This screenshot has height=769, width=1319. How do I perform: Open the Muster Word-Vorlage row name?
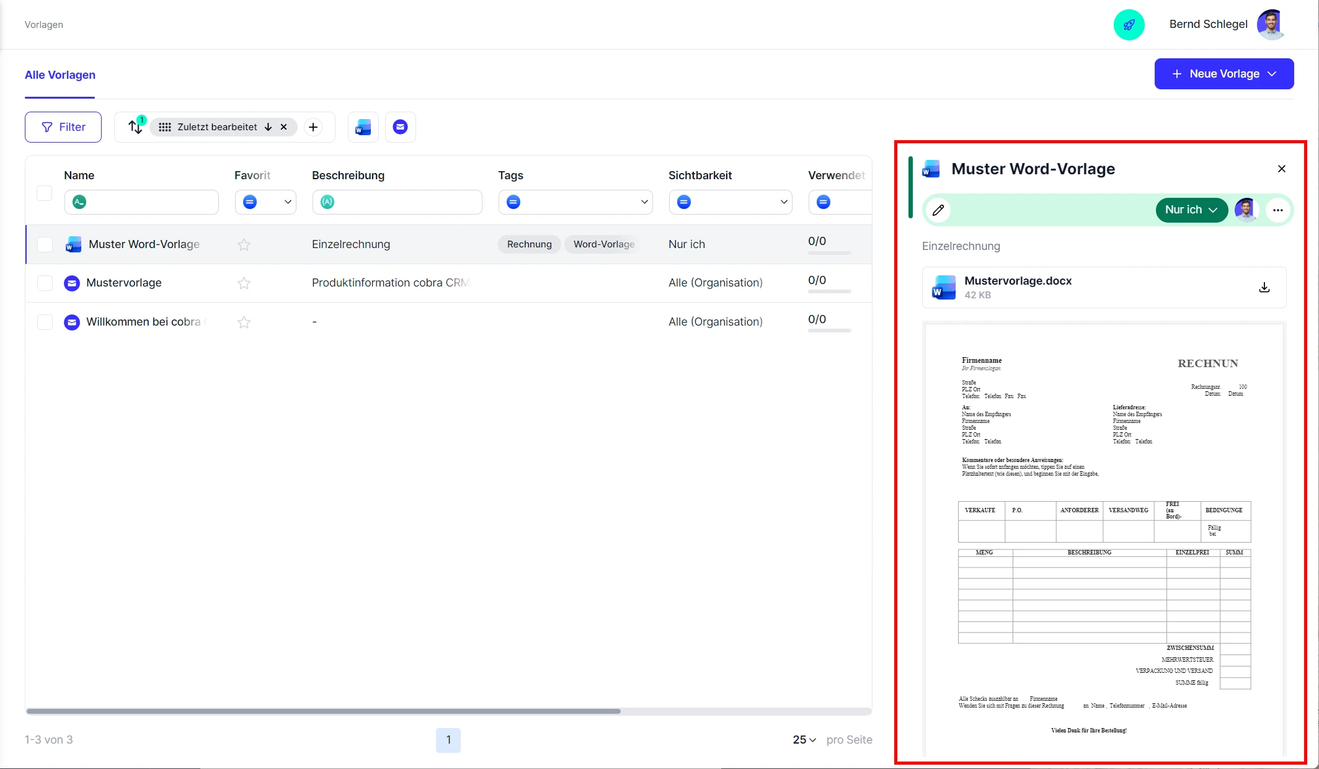pyautogui.click(x=144, y=244)
